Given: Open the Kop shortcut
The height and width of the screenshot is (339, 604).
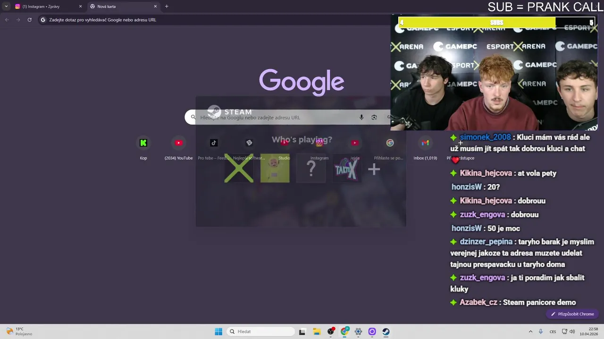Looking at the screenshot, I should [x=143, y=148].
